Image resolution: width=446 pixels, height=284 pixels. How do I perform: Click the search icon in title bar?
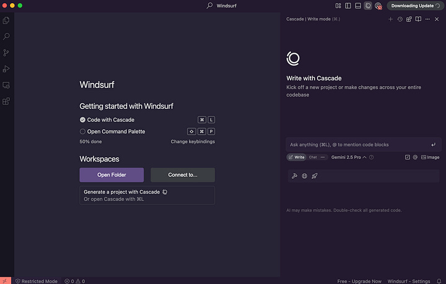pyautogui.click(x=209, y=6)
